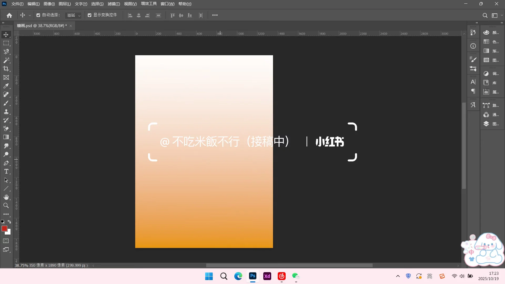Activate the Crop tool
Screen dimensions: 505x284
coord(6,69)
